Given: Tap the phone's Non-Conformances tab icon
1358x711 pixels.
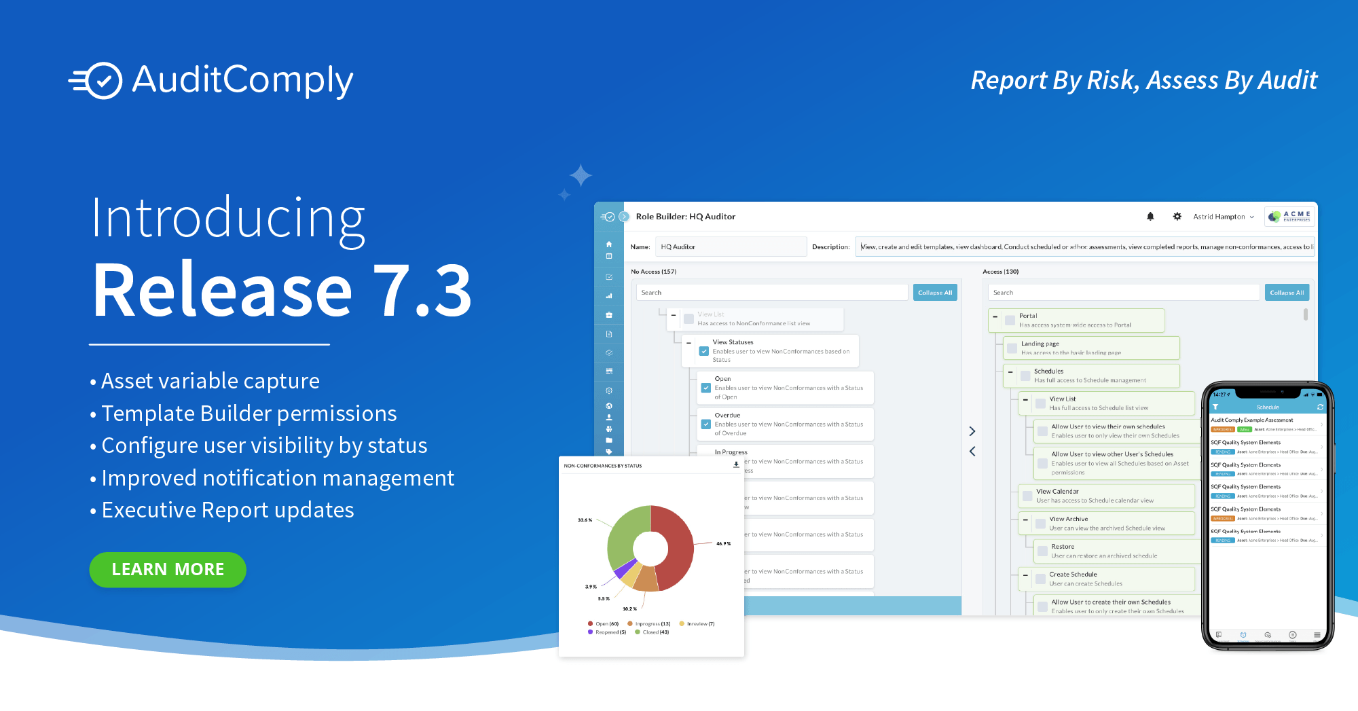Looking at the screenshot, I should pyautogui.click(x=1268, y=636).
